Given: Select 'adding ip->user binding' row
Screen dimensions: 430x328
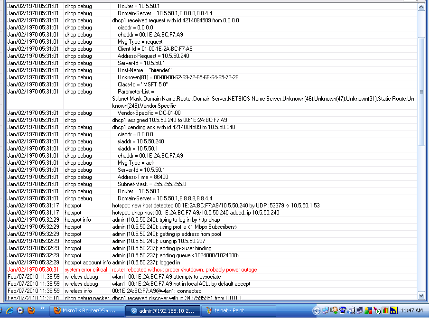Looking at the screenshot, I should point(211,248).
